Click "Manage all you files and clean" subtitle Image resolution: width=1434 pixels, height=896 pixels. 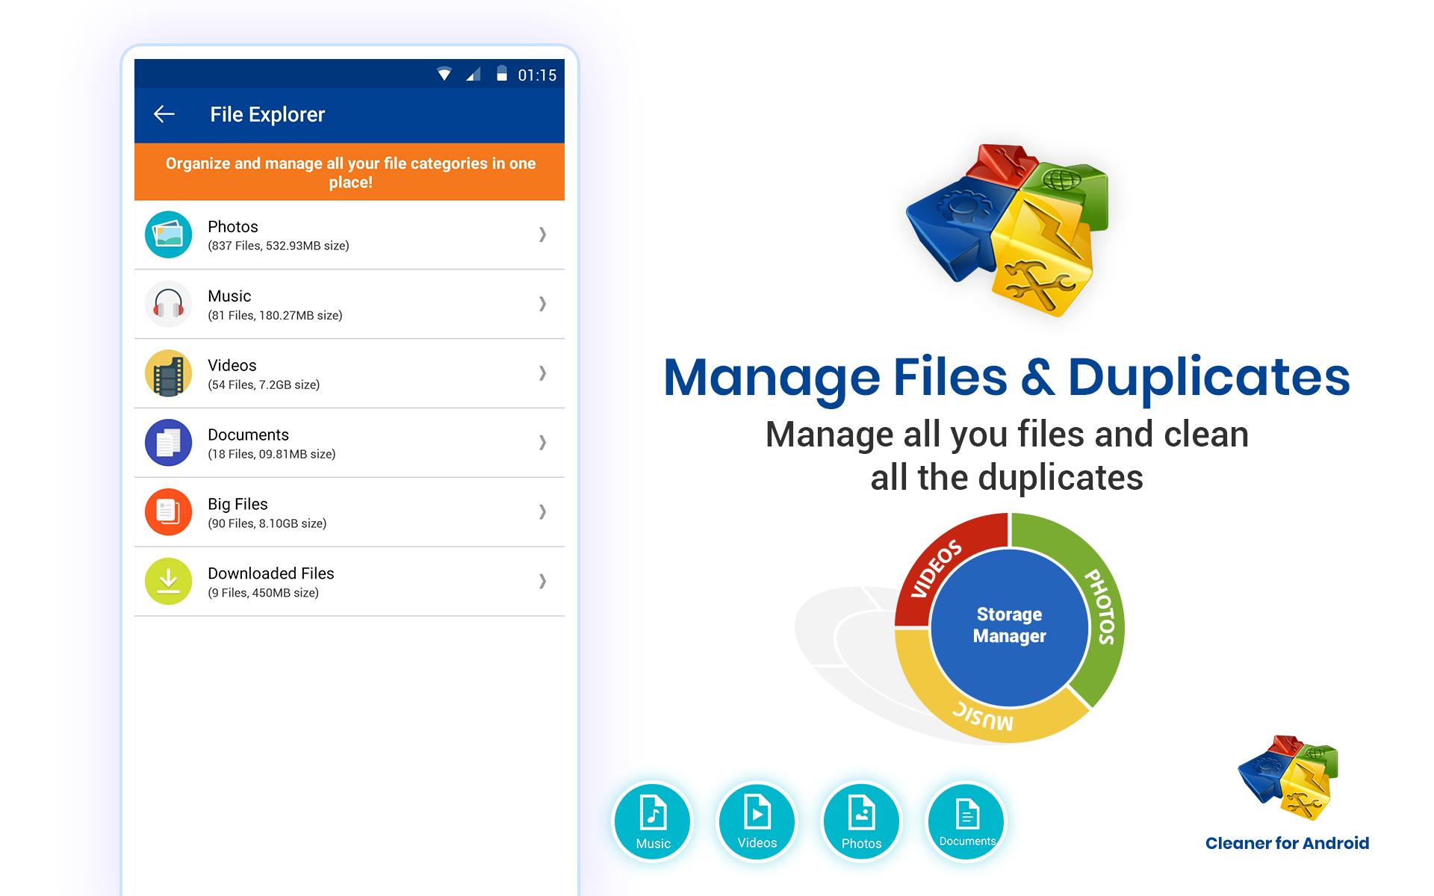click(1007, 435)
